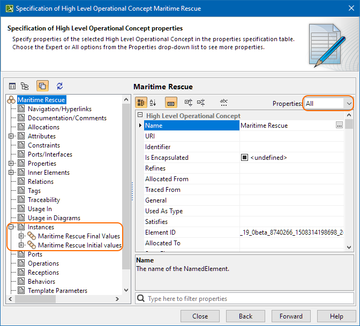
Task: Collapse the Instances tree node
Action: point(11,227)
